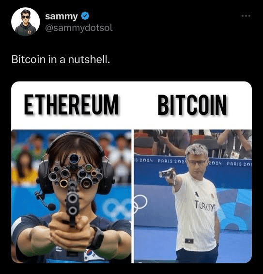Screen dimensions: 263x274
Task: Click the PARIS 2024 banner text
Action: (170, 161)
